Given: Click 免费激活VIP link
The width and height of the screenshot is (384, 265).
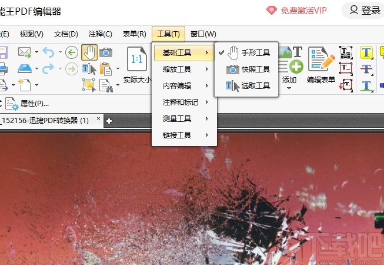Looking at the screenshot, I should (x=296, y=11).
